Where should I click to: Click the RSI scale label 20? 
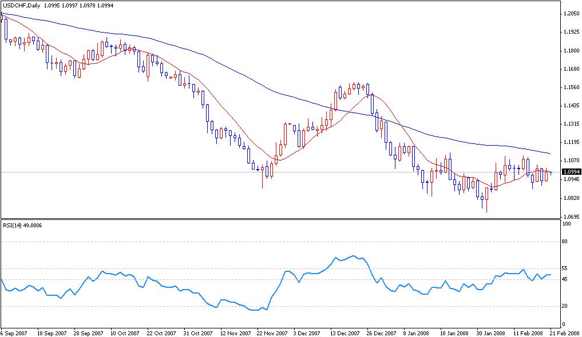(565, 306)
